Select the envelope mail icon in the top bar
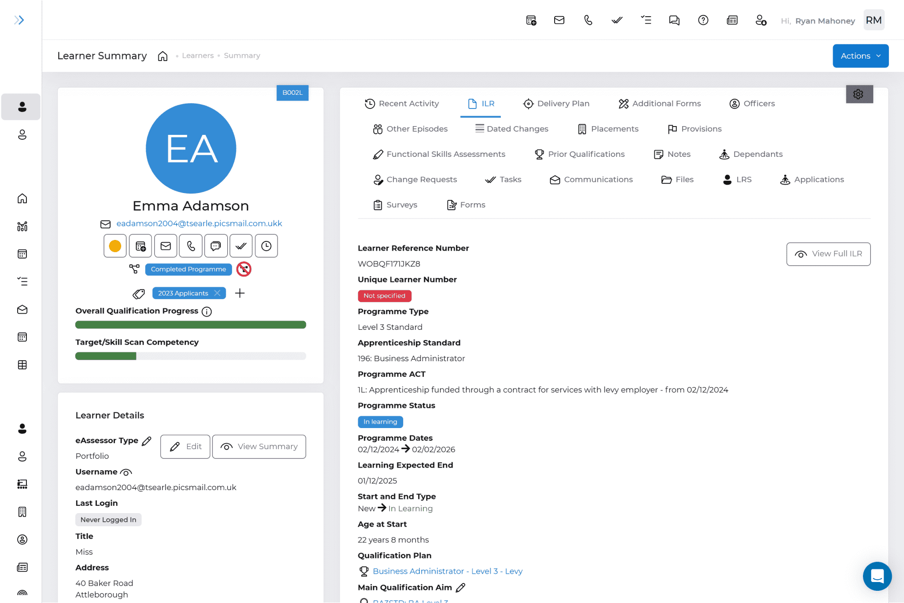This screenshot has width=904, height=603. pos(559,20)
